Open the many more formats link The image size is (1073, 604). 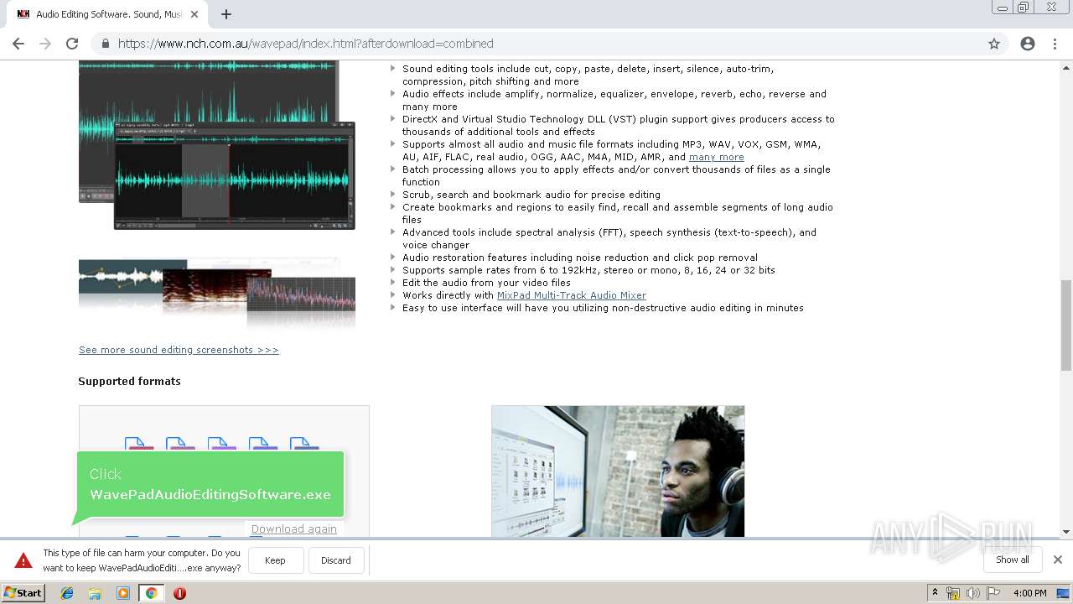pyautogui.click(x=716, y=157)
